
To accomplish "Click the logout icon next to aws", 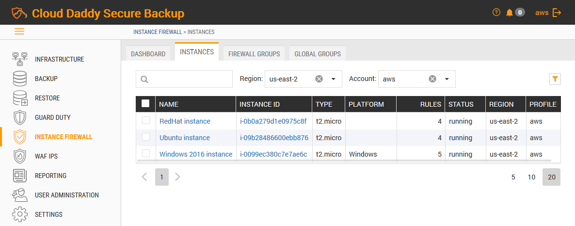I will point(557,13).
